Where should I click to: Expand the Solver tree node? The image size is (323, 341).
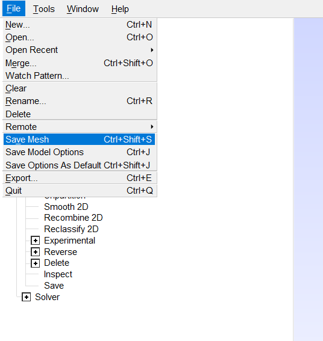click(x=26, y=297)
